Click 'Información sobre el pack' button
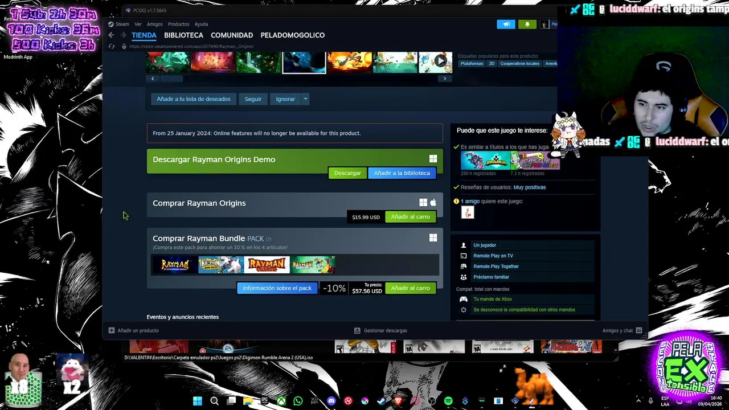 (277, 288)
